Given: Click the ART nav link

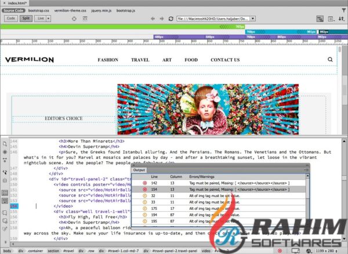Looking at the screenshot, I should coord(167,60).
